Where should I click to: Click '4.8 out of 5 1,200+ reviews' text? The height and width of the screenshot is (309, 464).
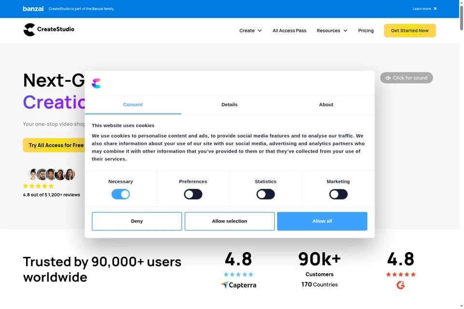coord(52,195)
